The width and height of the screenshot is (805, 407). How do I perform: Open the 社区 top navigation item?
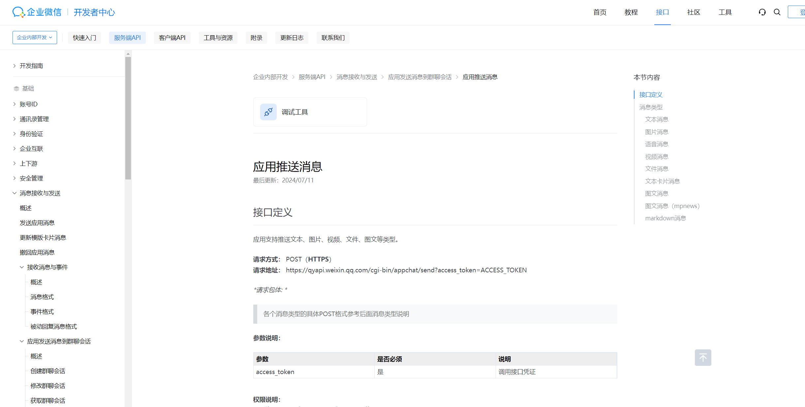point(694,12)
